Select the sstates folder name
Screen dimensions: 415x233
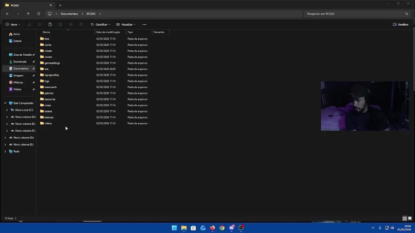click(x=48, y=111)
